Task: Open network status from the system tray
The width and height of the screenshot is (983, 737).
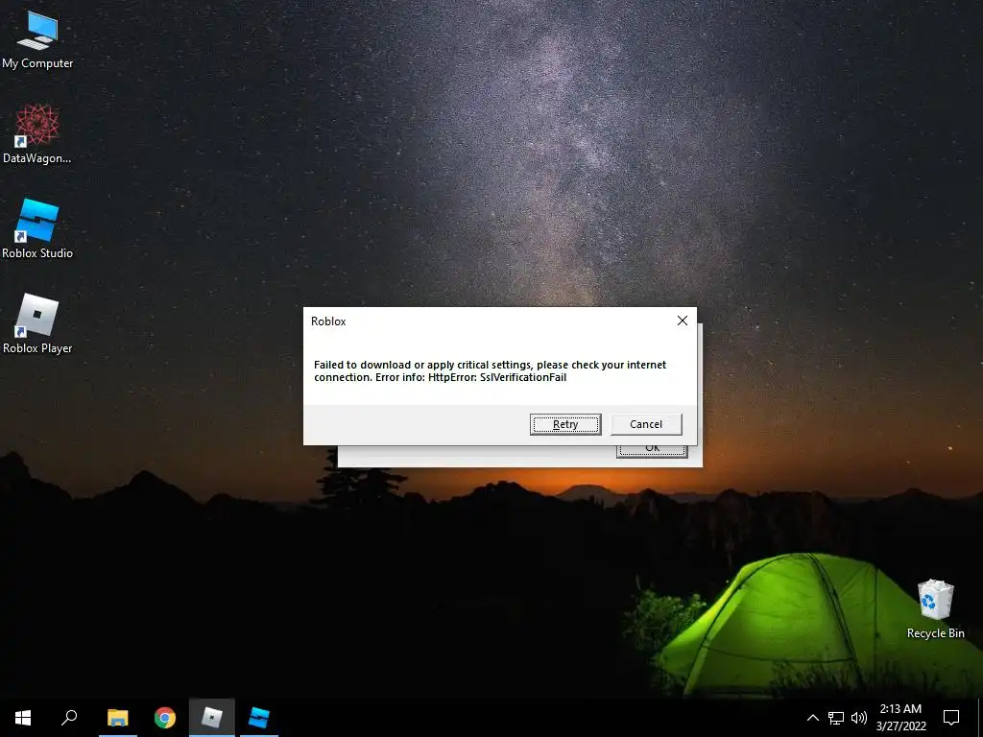Action: (836, 718)
